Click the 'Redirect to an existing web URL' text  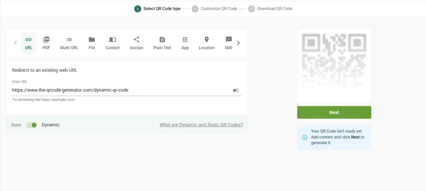coord(45,70)
